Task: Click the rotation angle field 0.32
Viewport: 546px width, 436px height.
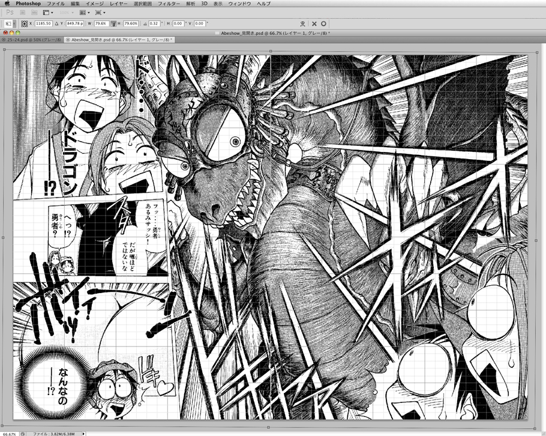Action: pos(154,23)
